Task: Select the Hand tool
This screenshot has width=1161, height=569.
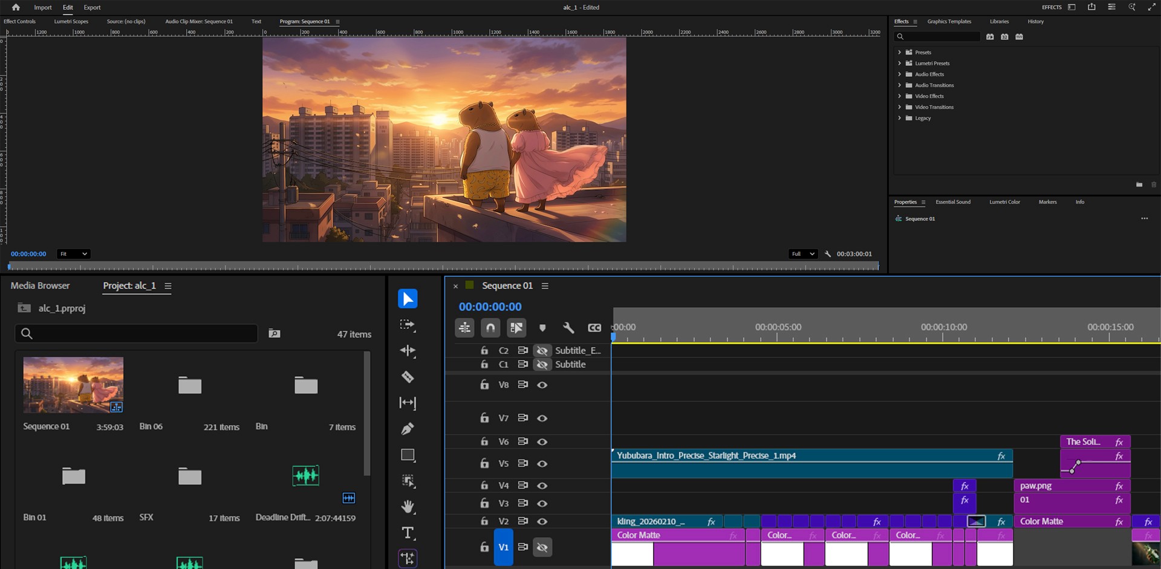Action: point(408,507)
